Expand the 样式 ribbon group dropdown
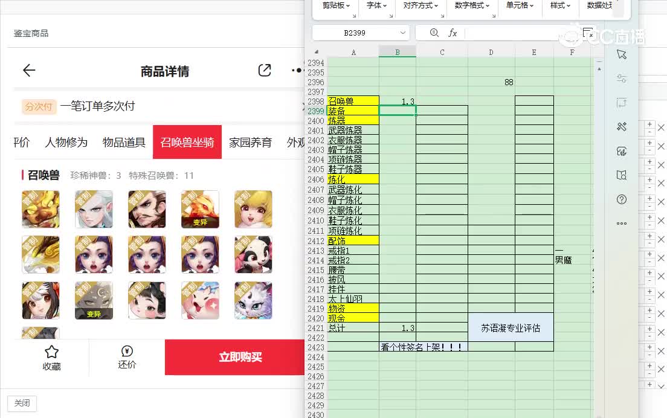Screen dimensions: 667x418 (560, 5)
